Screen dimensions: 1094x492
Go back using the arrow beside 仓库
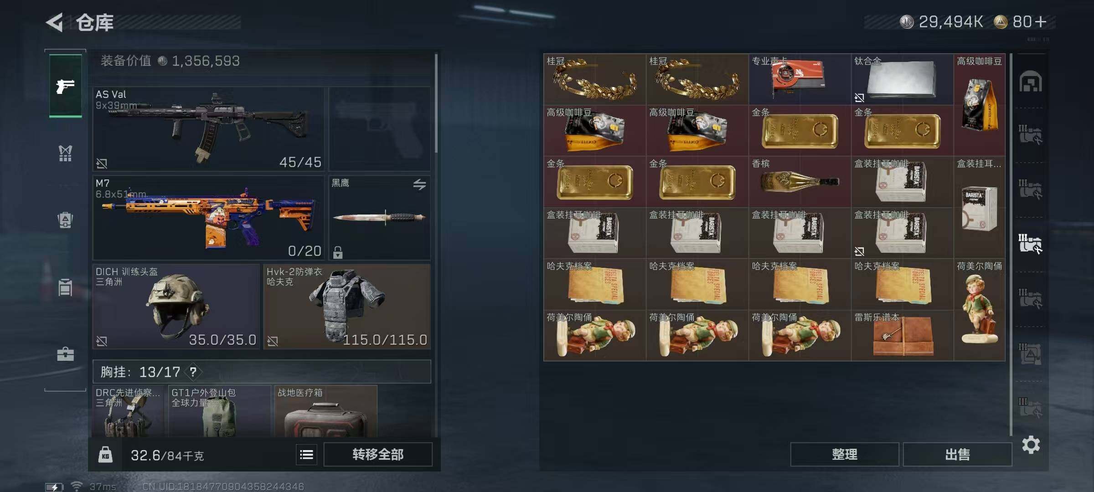point(55,22)
